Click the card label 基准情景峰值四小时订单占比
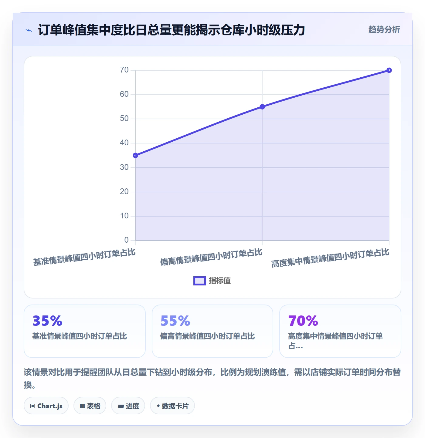Image resolution: width=425 pixels, height=438 pixels. (80, 336)
